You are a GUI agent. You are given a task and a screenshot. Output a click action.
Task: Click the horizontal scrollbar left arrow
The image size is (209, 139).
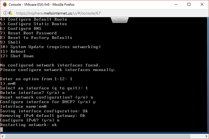coord(3,136)
